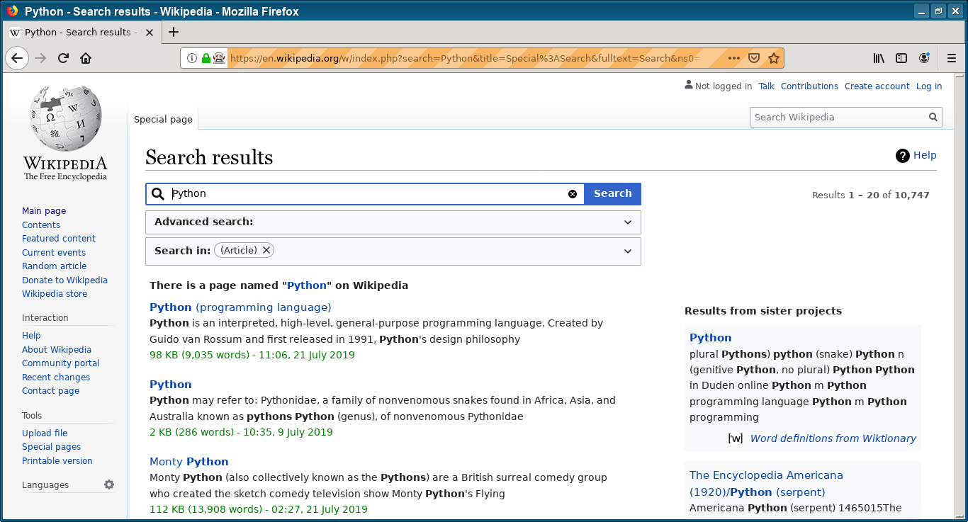Viewport: 968px width, 522px height.
Task: Save page to Pocket
Action: 754,58
